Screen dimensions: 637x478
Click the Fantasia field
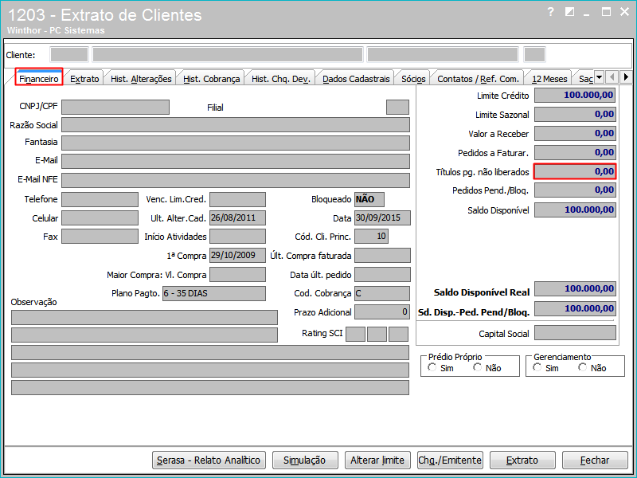click(236, 143)
